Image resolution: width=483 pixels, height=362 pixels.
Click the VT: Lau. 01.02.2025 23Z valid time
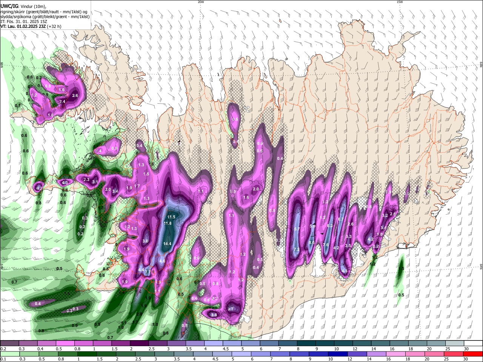coord(23,26)
